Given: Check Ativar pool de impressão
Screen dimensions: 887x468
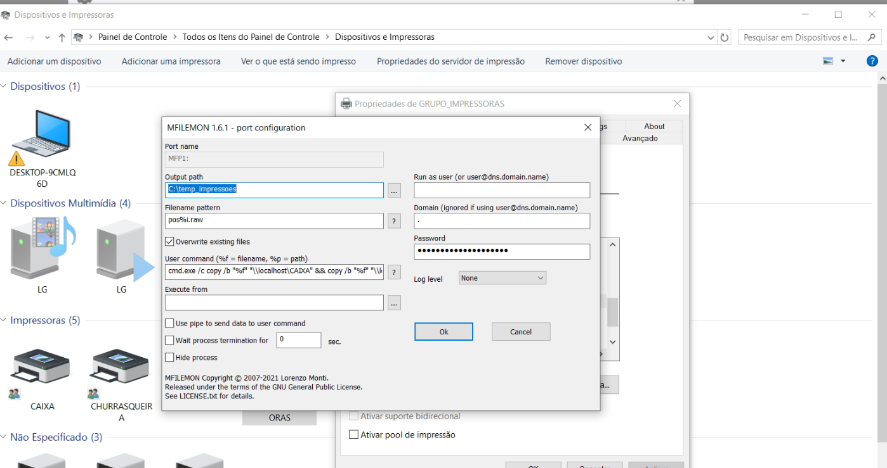Looking at the screenshot, I should pyautogui.click(x=353, y=434).
